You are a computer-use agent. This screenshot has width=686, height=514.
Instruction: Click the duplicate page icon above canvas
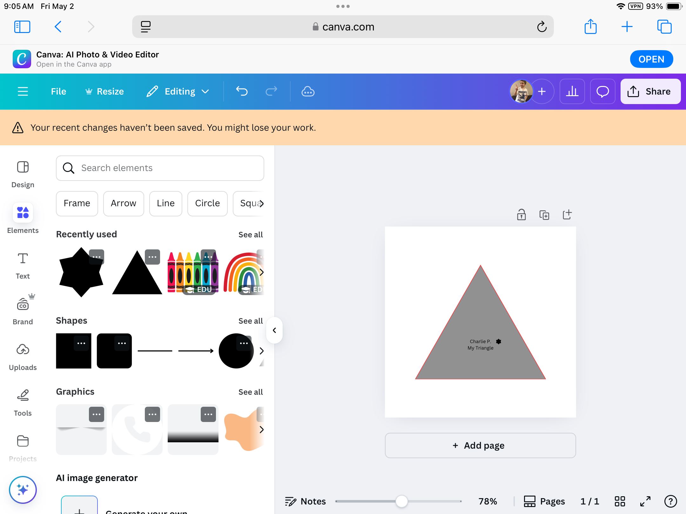pyautogui.click(x=544, y=215)
